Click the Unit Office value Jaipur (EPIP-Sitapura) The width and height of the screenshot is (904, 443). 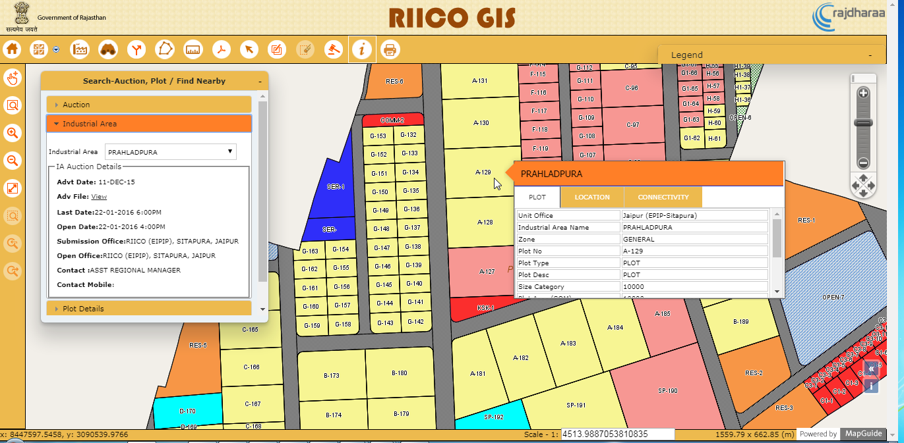(694, 215)
